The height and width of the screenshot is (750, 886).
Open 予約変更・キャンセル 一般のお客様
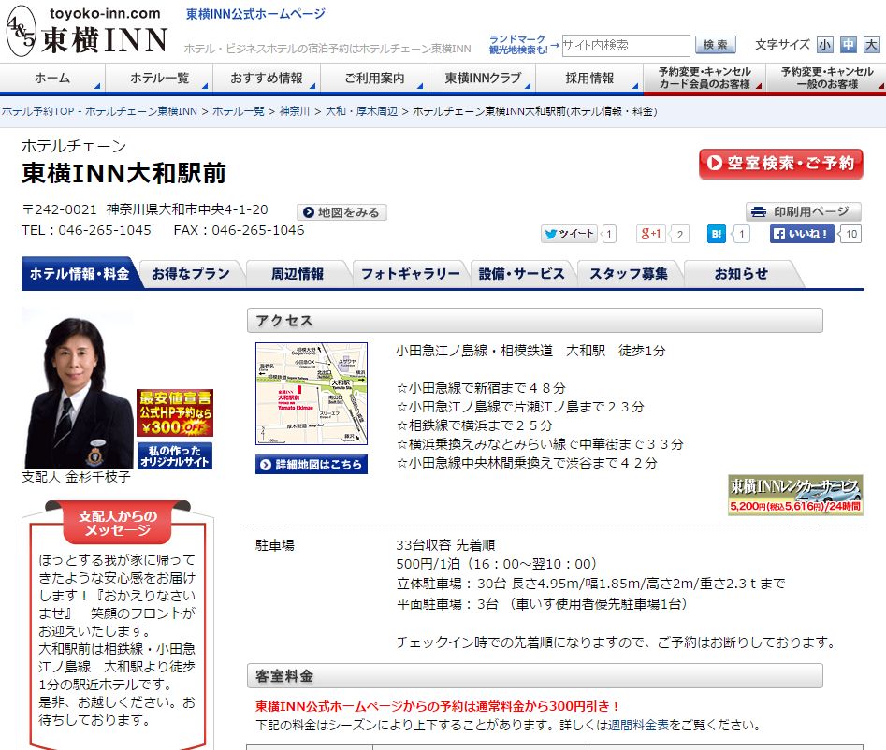(827, 78)
